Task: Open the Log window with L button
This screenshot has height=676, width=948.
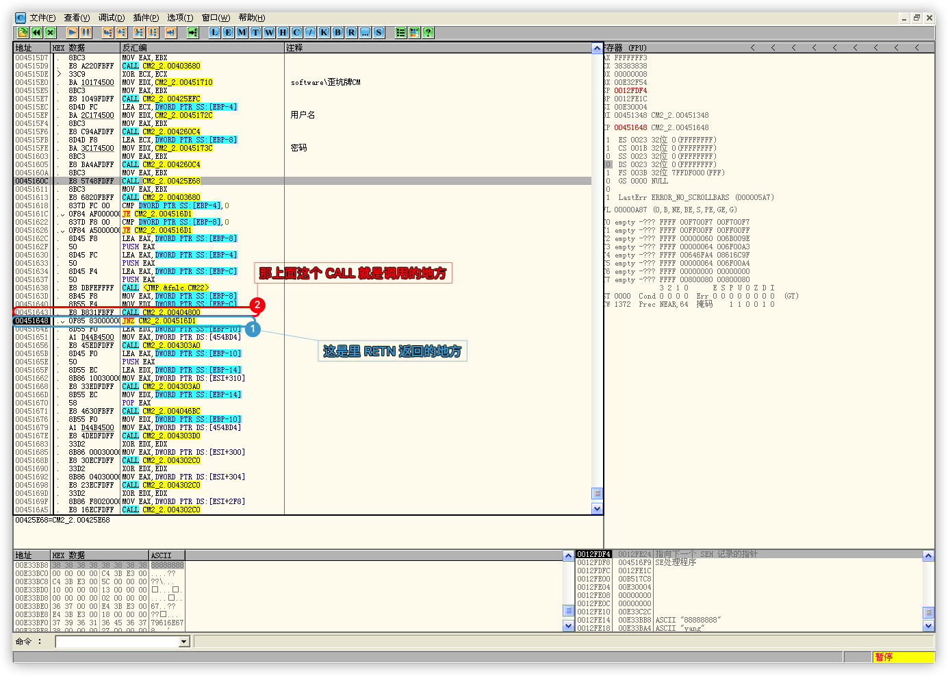Action: click(215, 32)
